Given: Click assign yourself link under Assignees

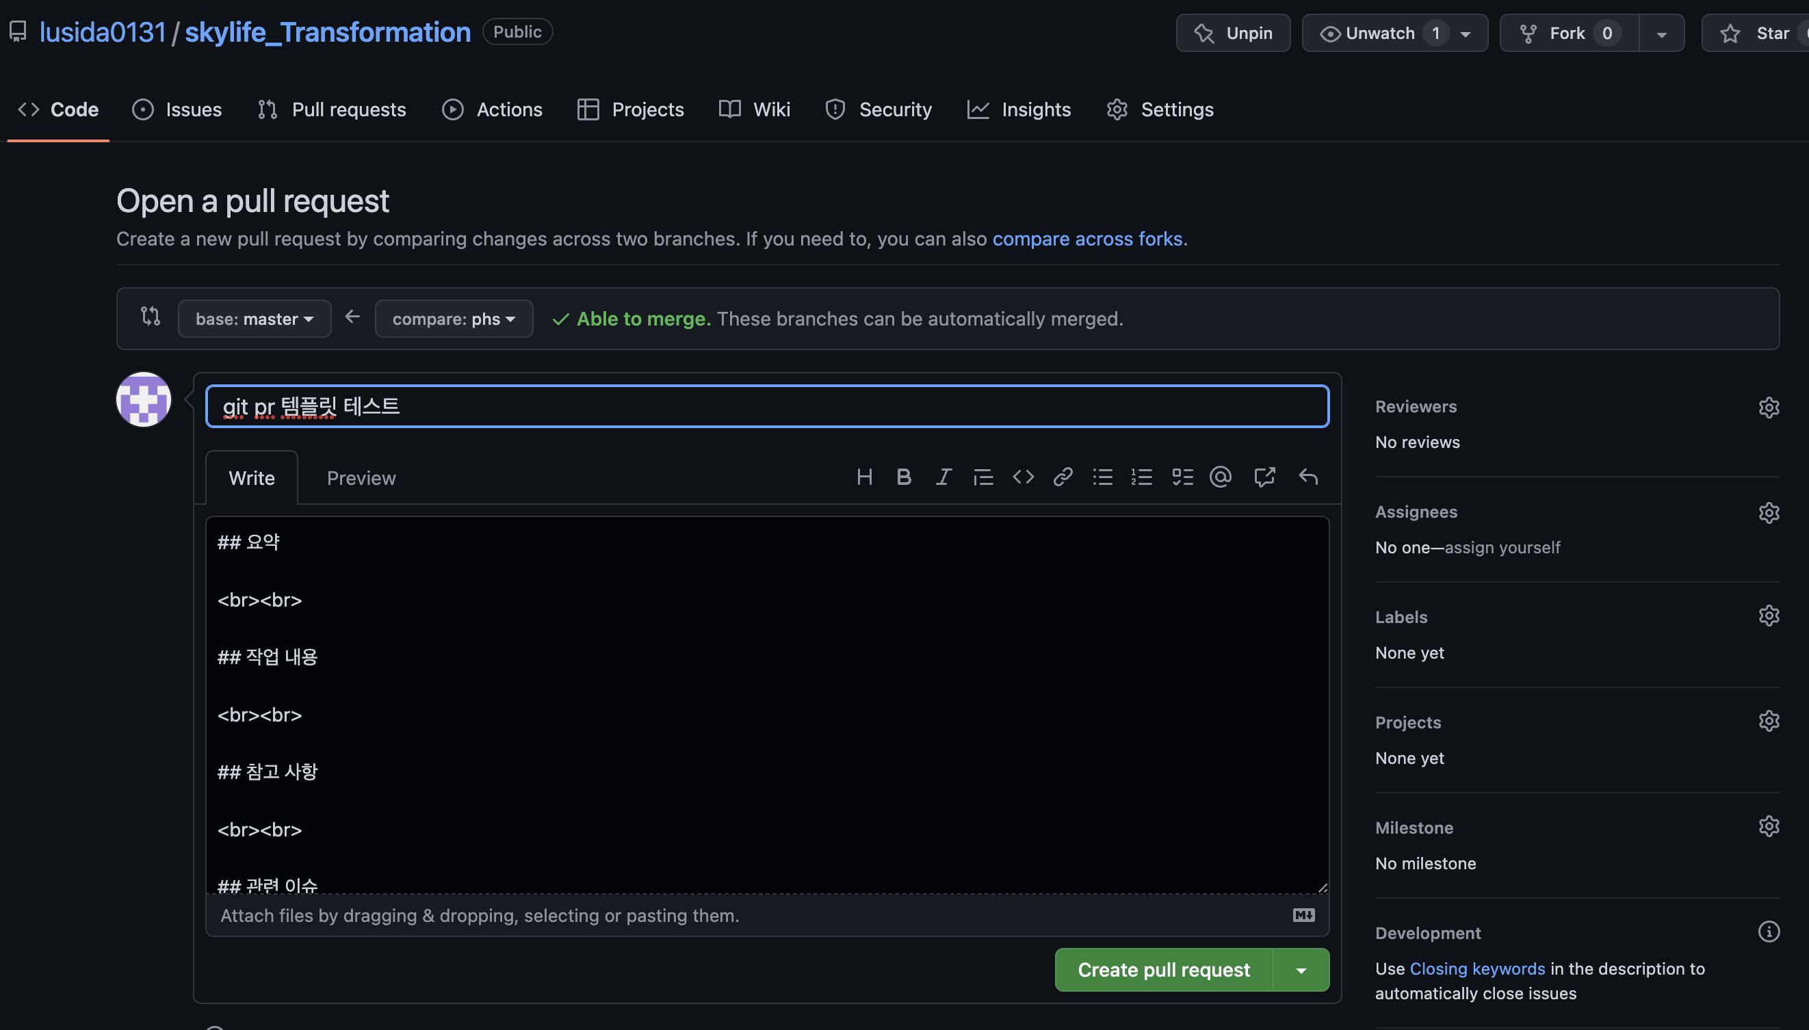Looking at the screenshot, I should tap(1502, 548).
